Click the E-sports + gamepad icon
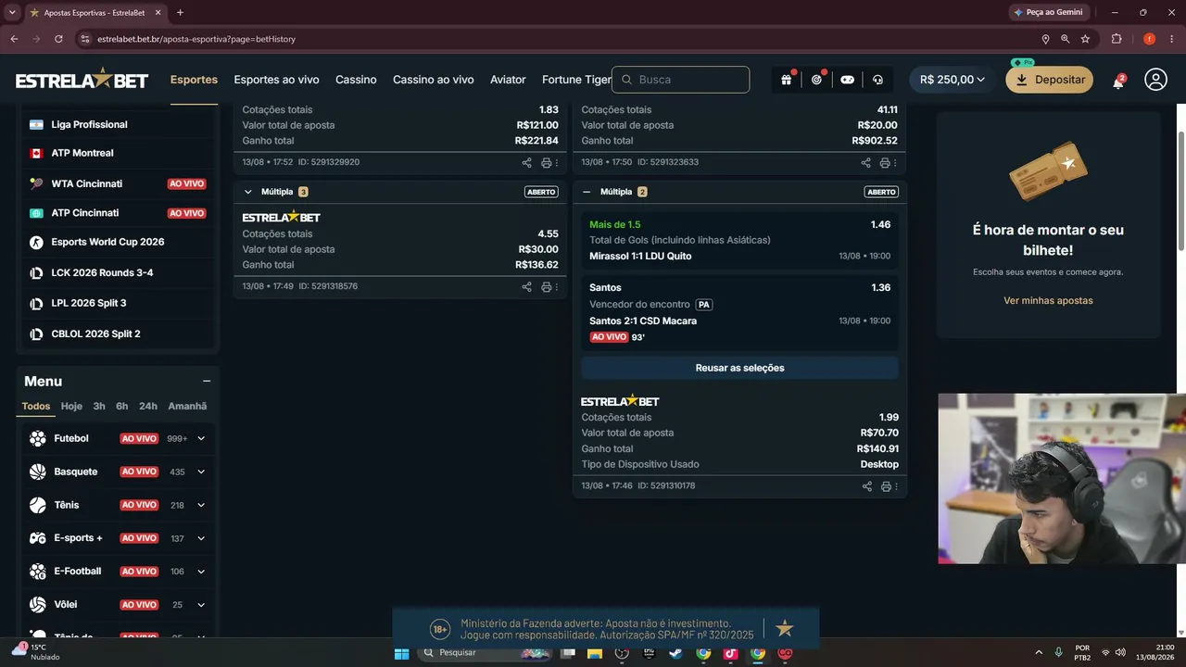 [37, 538]
